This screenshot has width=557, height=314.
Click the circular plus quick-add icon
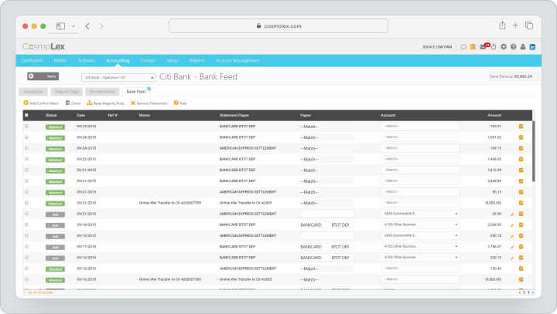tap(504, 47)
